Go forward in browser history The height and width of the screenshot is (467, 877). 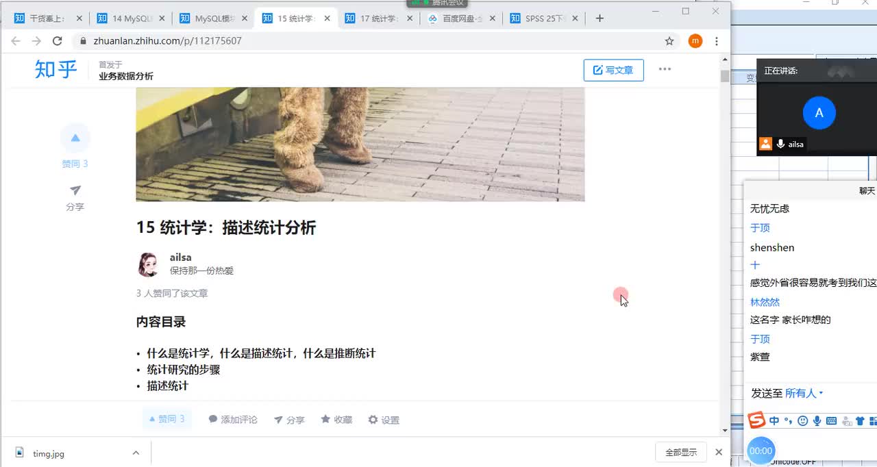pos(36,41)
